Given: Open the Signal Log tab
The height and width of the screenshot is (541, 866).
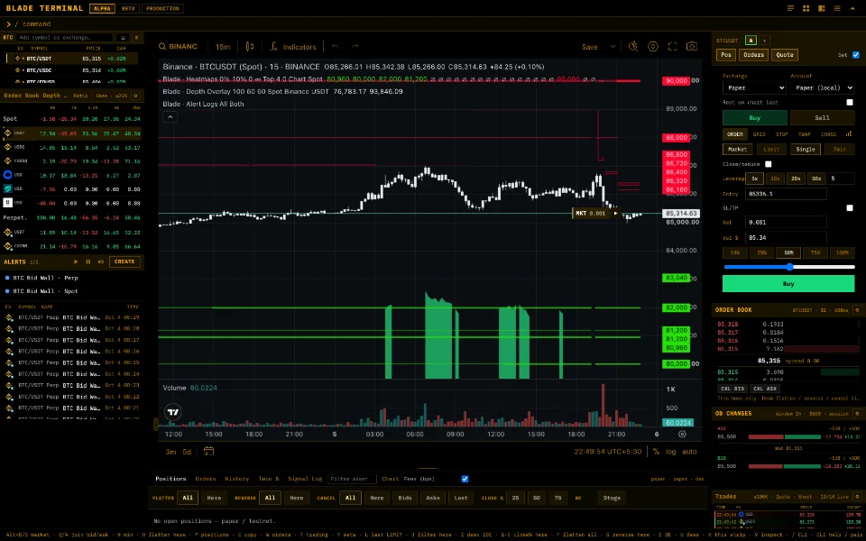Looking at the screenshot, I should 306,479.
